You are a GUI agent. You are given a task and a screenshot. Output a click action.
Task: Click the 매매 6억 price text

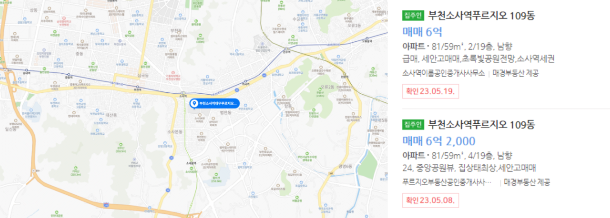(x=422, y=32)
